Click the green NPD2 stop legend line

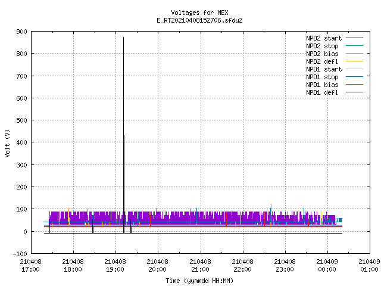354,45
